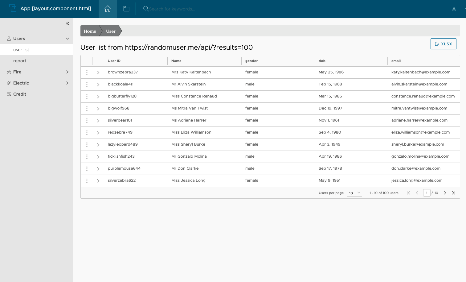Open action menu for blackkoala411 row

click(87, 85)
